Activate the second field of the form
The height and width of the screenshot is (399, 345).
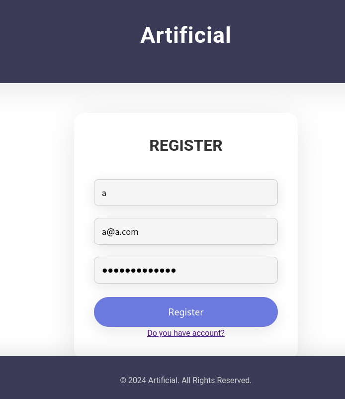[185, 231]
